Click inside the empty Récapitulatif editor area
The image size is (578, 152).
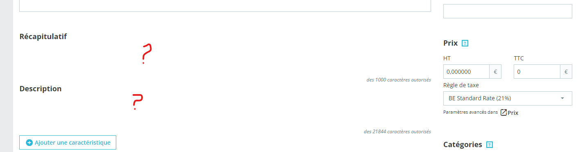click(225, 59)
